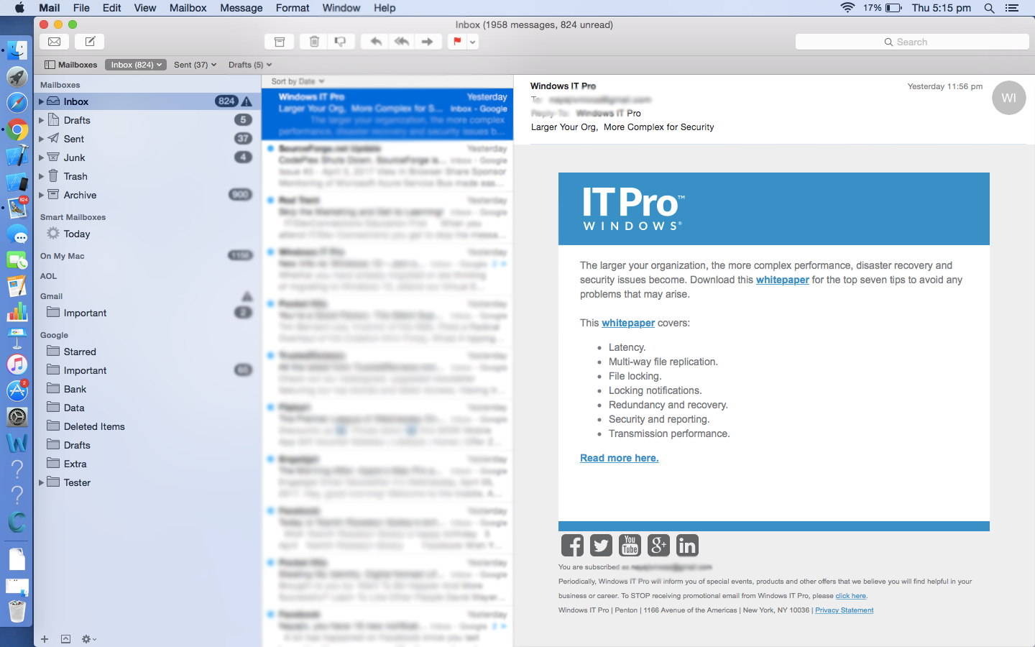Add a new mailbox with plus button
This screenshot has height=647, width=1035.
45,639
